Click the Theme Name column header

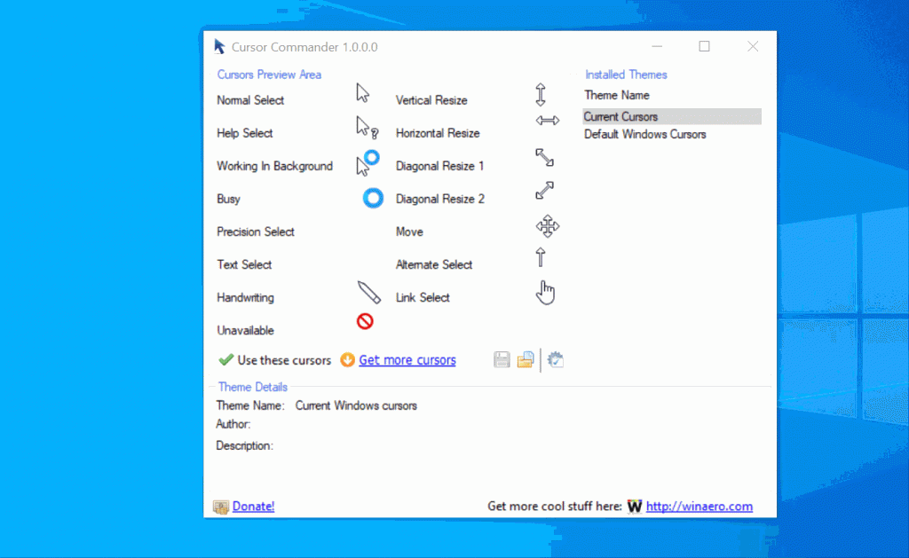(617, 95)
